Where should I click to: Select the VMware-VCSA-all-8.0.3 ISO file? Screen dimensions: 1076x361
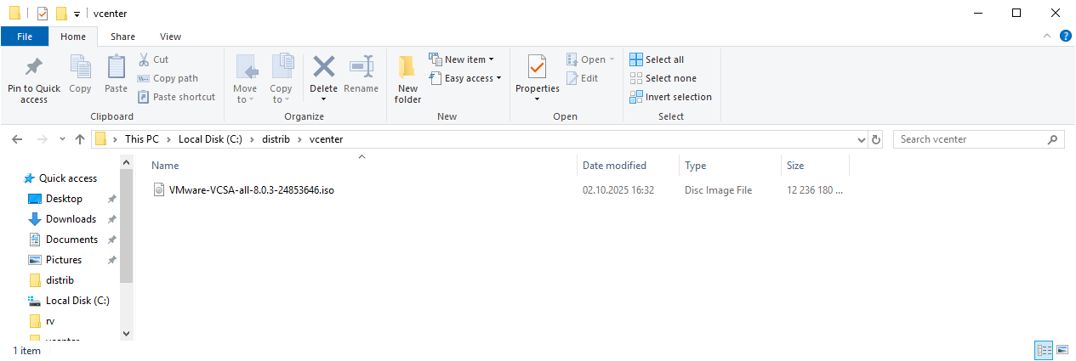251,190
